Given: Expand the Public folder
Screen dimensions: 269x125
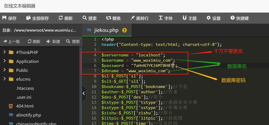Looking at the screenshot, I should [x=4, y=70].
